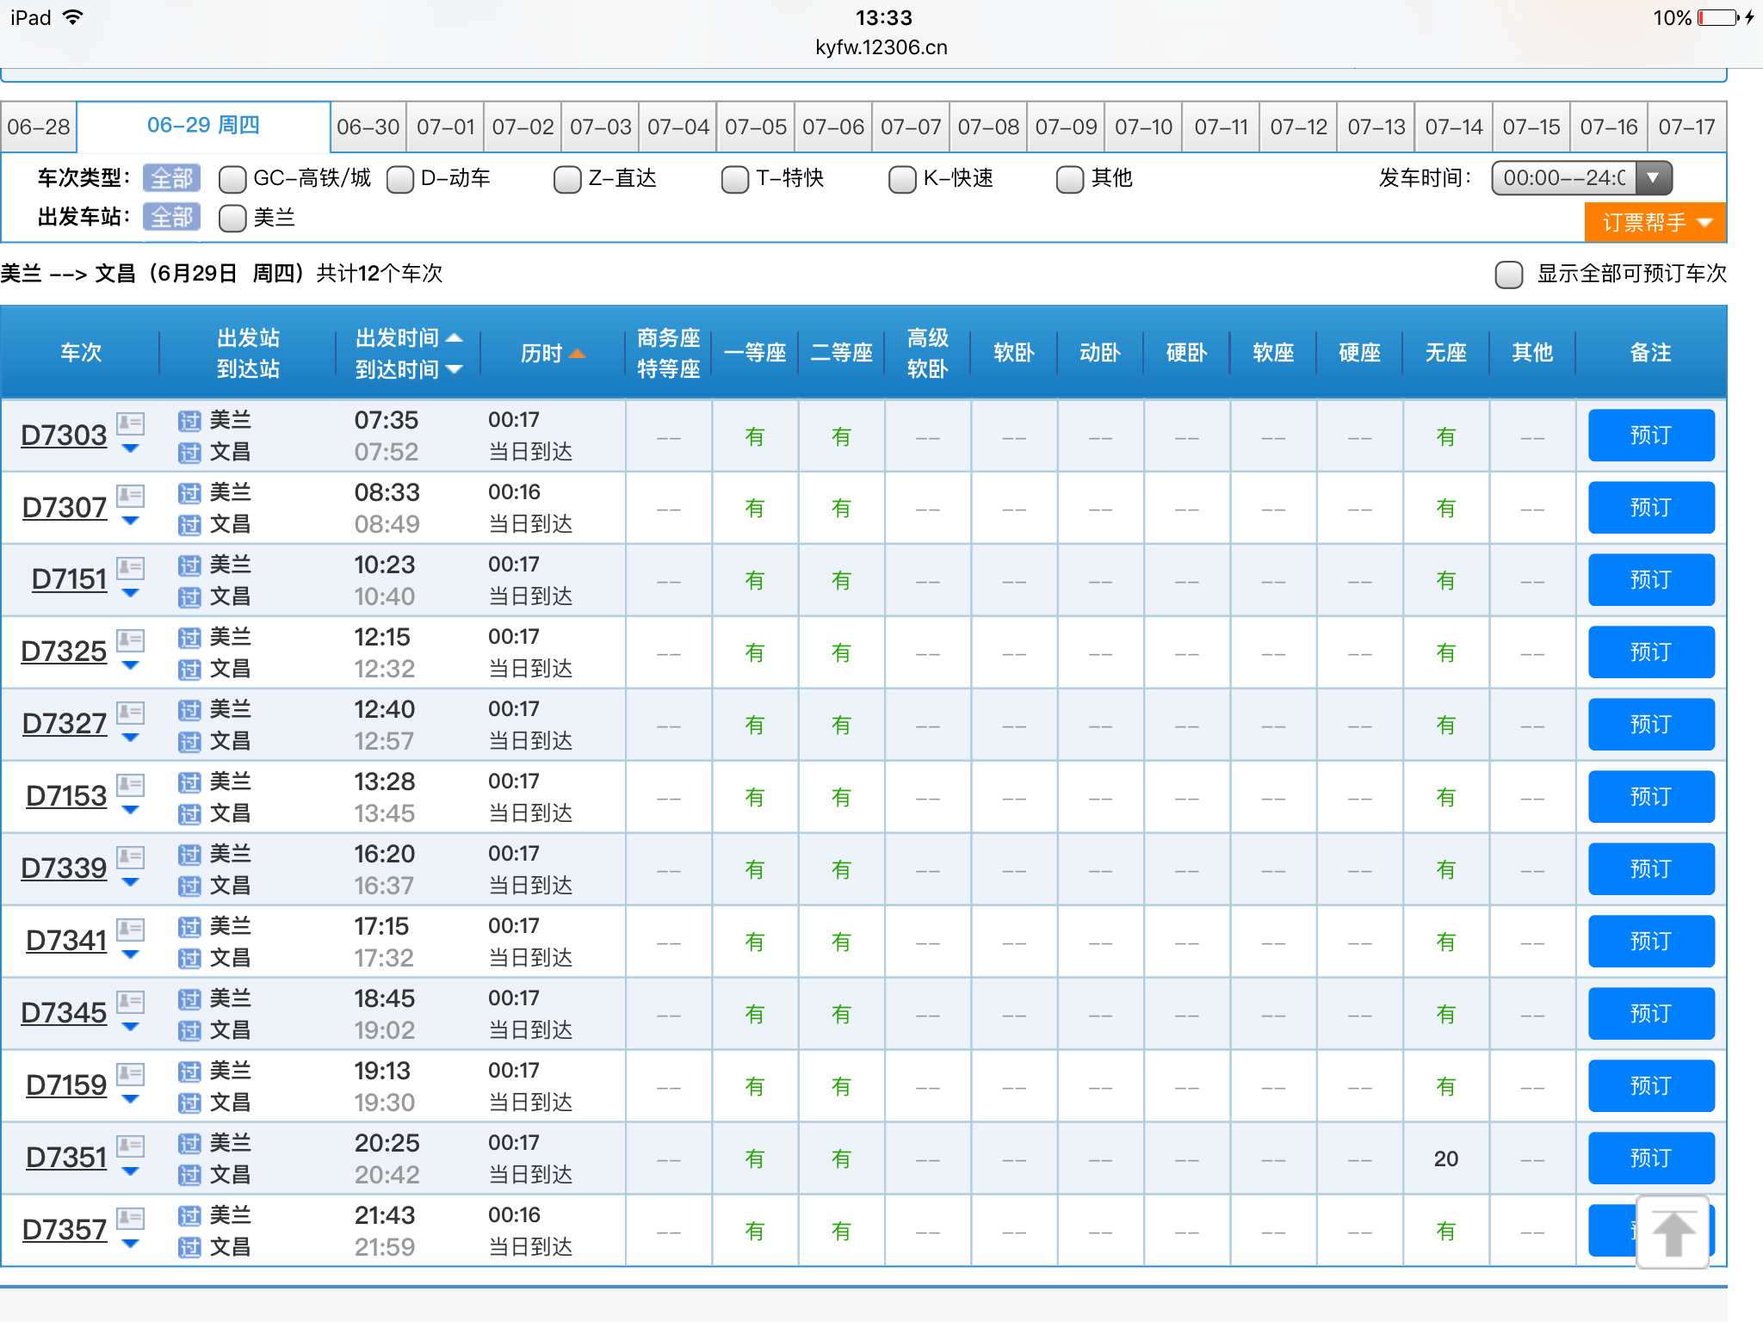1763x1322 pixels.
Task: Check the K-快速 train type box
Action: click(x=902, y=179)
